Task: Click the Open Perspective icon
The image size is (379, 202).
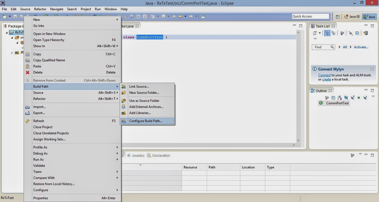Action: pos(338,17)
